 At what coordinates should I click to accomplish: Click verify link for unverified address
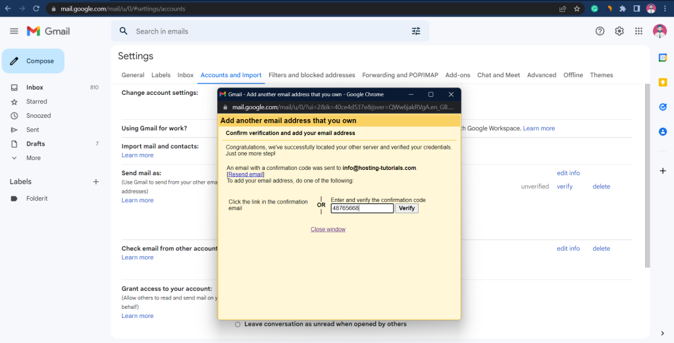coord(564,186)
